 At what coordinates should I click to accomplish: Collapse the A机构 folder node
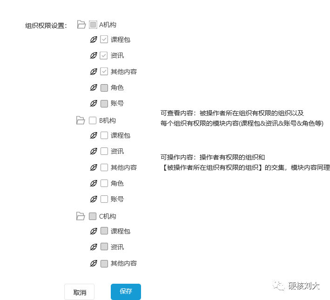[81, 25]
